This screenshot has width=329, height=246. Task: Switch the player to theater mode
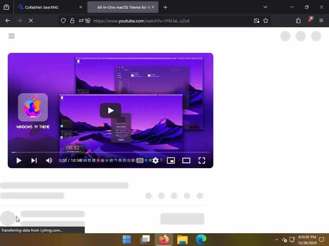(186, 160)
